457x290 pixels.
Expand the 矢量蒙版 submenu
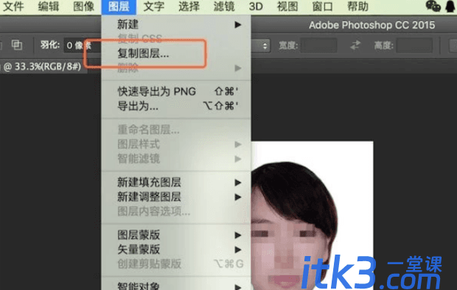[x=176, y=249]
